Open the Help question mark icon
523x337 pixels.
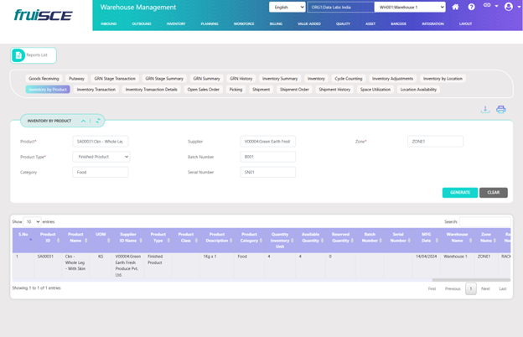coord(471,7)
